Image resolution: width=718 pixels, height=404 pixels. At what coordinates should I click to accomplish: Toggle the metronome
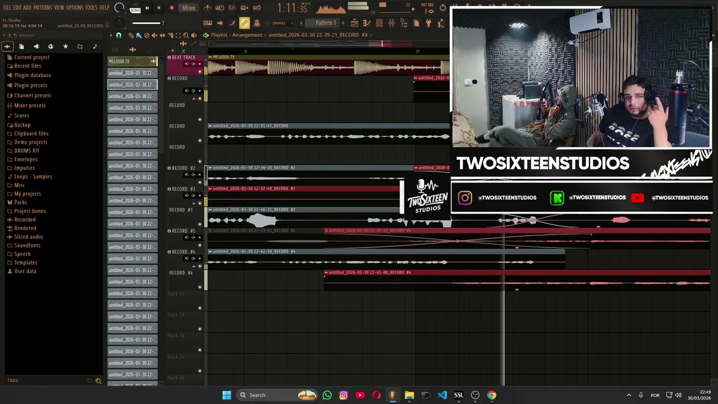208,8
